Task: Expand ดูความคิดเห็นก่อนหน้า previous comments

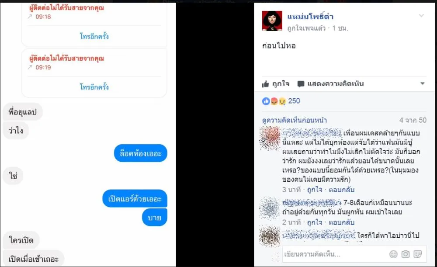Action: coord(294,120)
